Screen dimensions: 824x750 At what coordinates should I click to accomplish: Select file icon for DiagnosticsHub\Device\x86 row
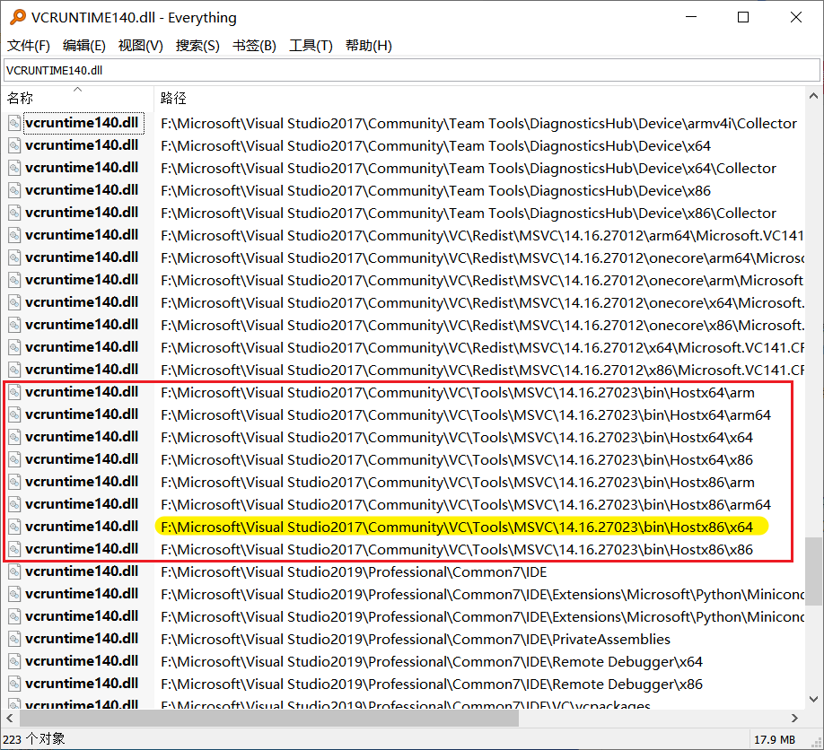[14, 191]
